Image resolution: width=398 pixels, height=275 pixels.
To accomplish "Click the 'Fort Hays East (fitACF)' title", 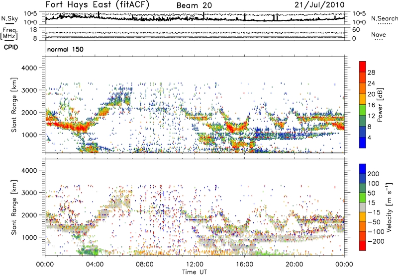I will point(97,5).
